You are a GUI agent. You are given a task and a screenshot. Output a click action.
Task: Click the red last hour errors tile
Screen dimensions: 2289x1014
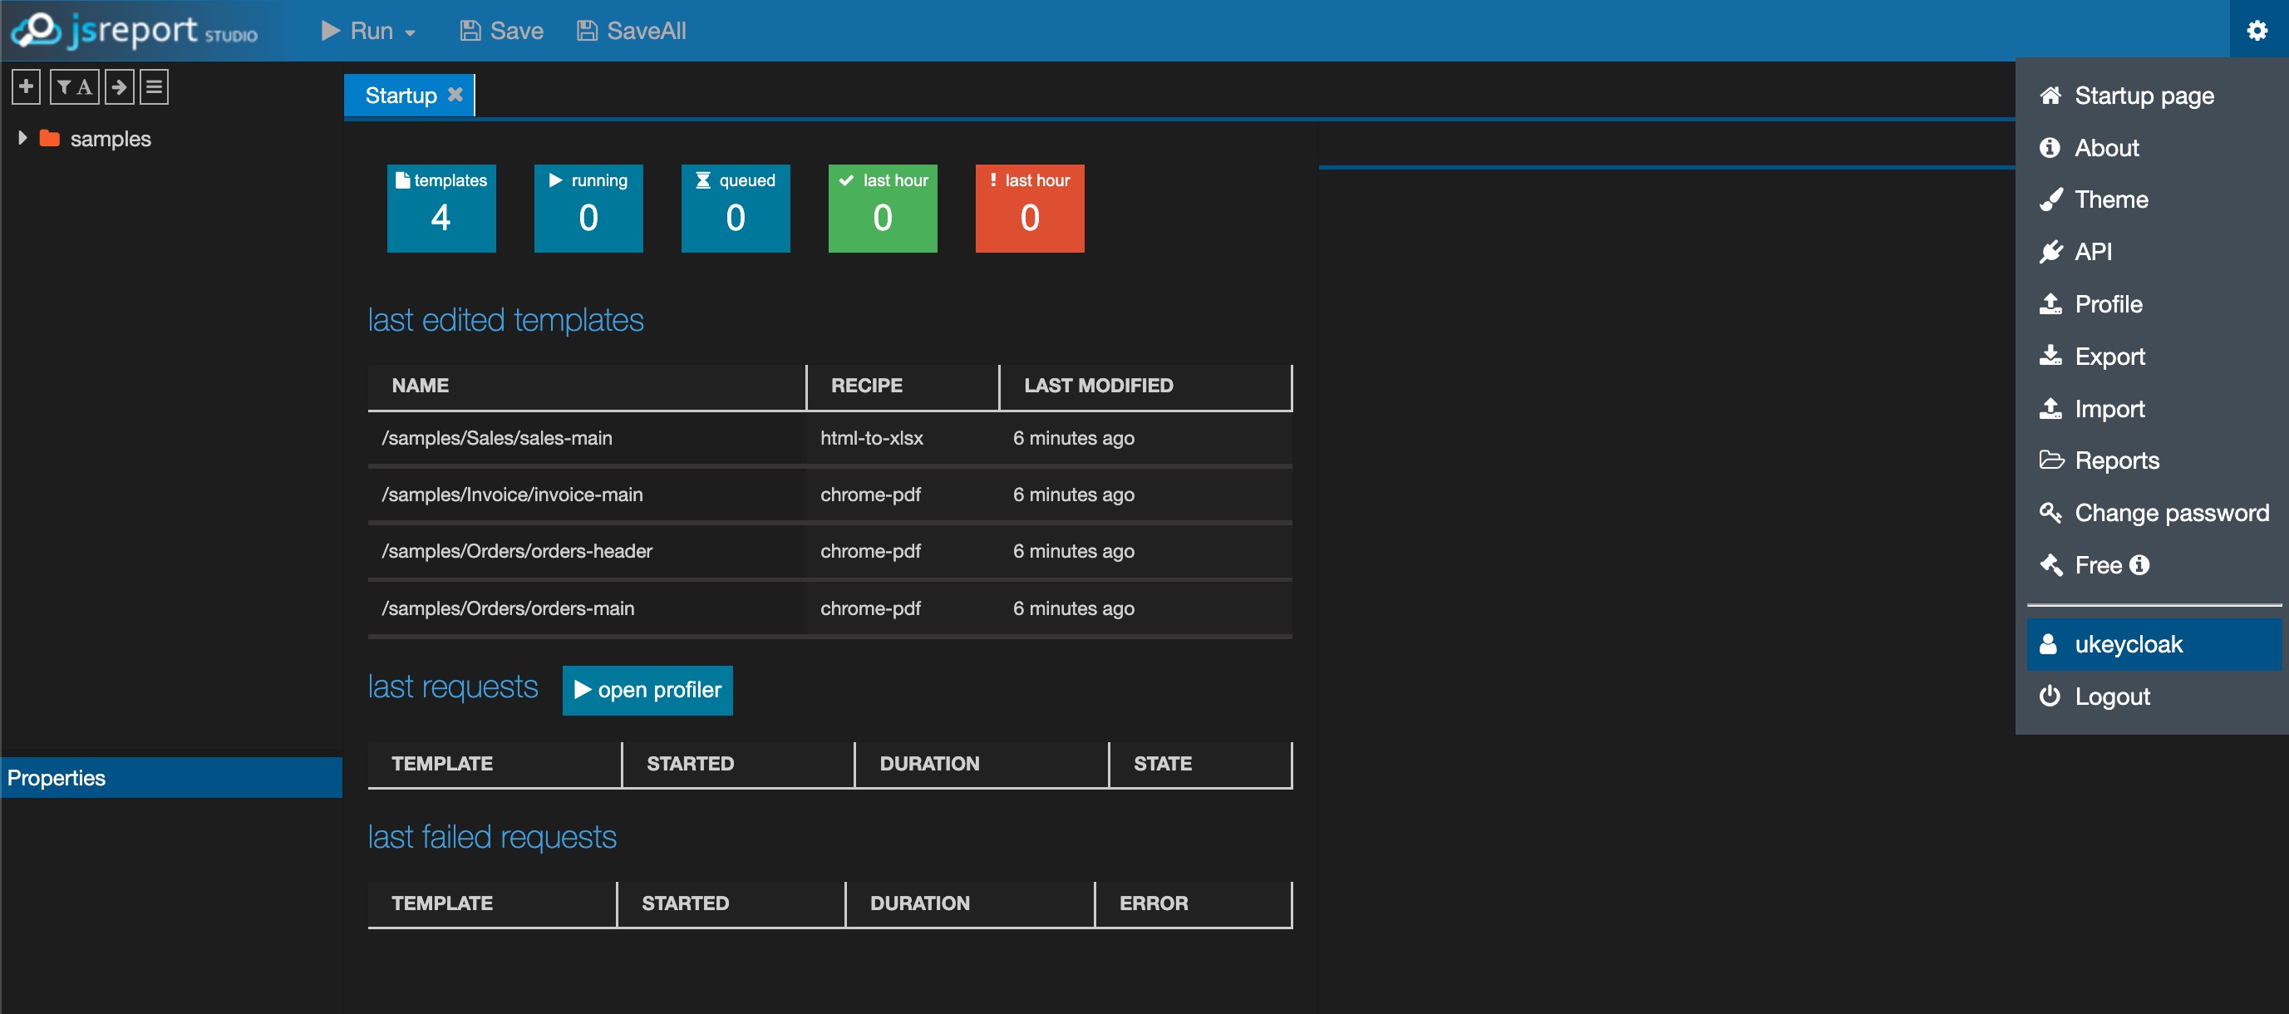coord(1030,209)
